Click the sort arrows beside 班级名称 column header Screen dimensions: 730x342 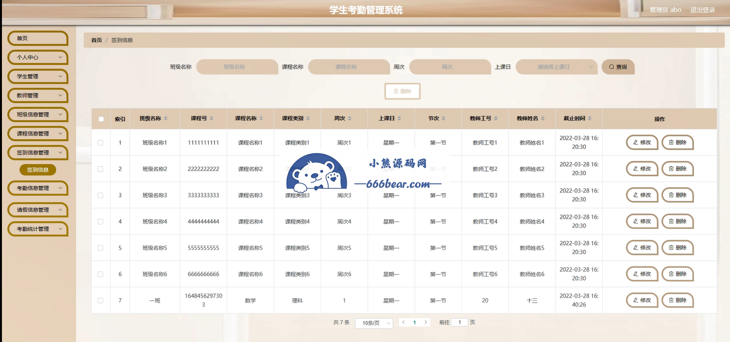coord(166,118)
